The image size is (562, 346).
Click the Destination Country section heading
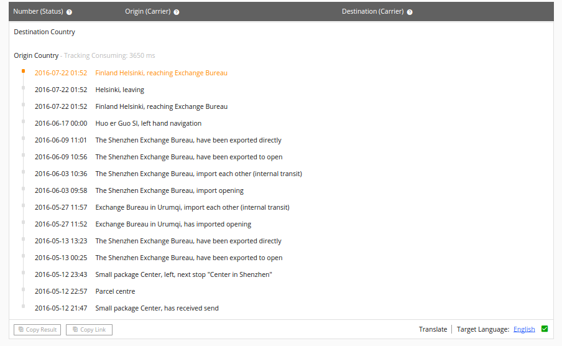(44, 32)
